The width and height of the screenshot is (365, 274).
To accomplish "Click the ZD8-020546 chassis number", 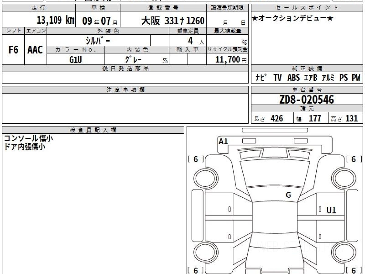I will click(307, 100).
